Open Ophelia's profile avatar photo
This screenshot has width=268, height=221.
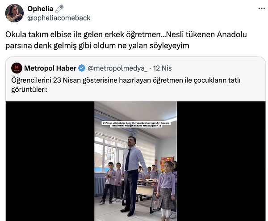click(x=14, y=13)
